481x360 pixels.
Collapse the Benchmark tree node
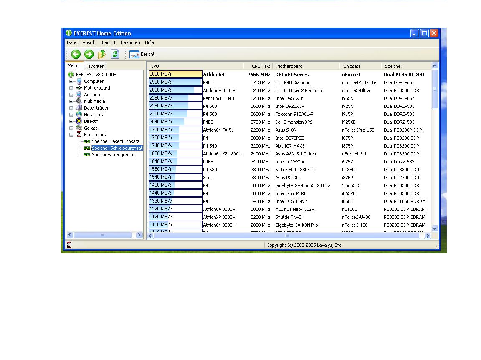click(71, 135)
